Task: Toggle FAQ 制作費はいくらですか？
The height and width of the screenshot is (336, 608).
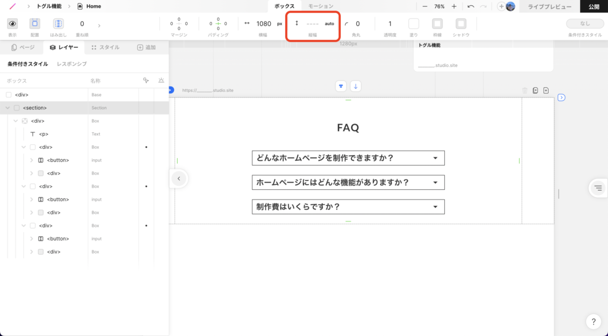Action: pyautogui.click(x=348, y=207)
